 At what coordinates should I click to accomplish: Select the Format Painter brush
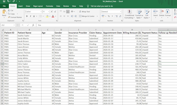9,17
